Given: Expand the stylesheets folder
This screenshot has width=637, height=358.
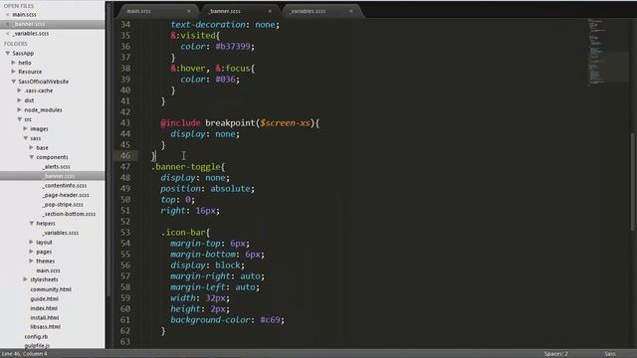Looking at the screenshot, I should click(x=25, y=279).
